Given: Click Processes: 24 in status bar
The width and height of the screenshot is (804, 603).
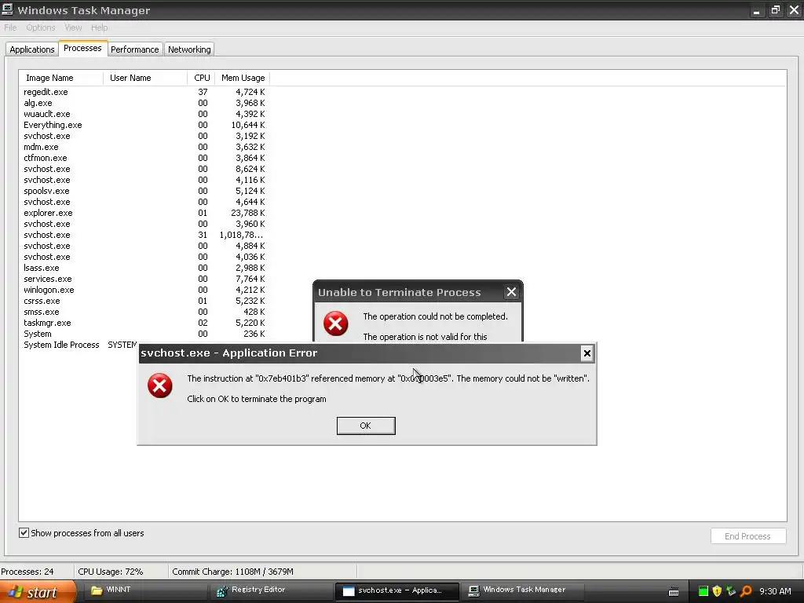Looking at the screenshot, I should click(27, 572).
